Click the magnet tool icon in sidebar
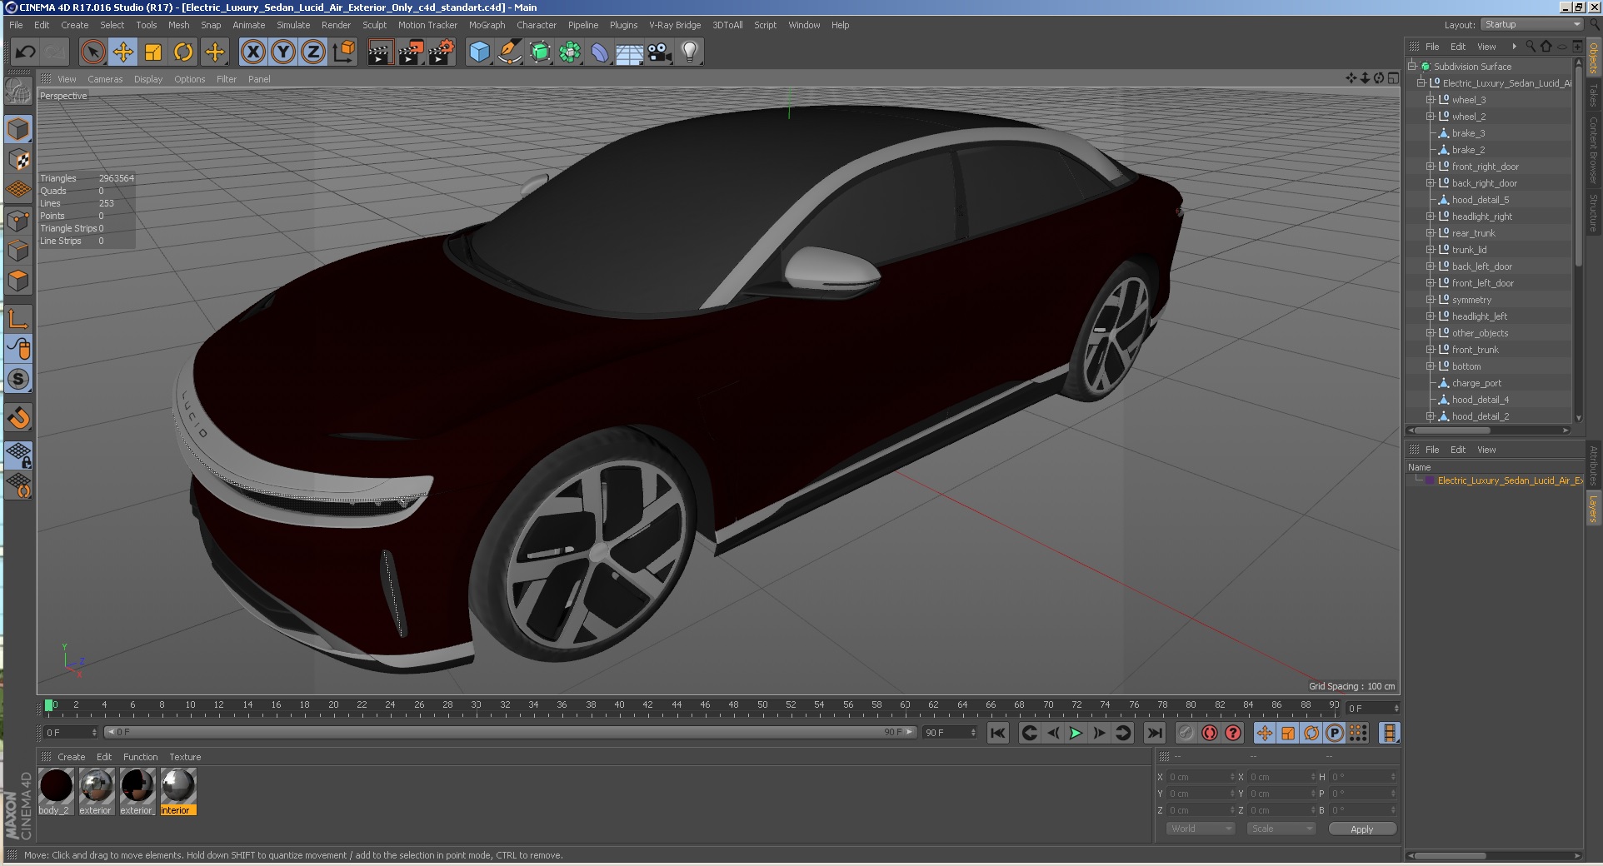The height and width of the screenshot is (866, 1603). point(18,417)
